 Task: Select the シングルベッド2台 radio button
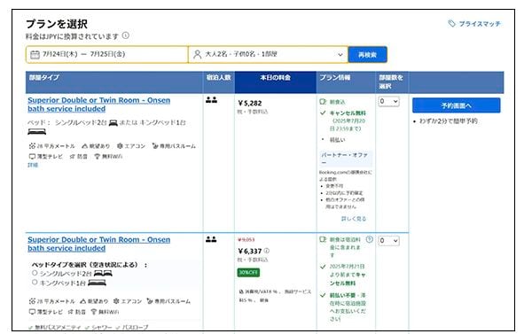click(x=35, y=273)
